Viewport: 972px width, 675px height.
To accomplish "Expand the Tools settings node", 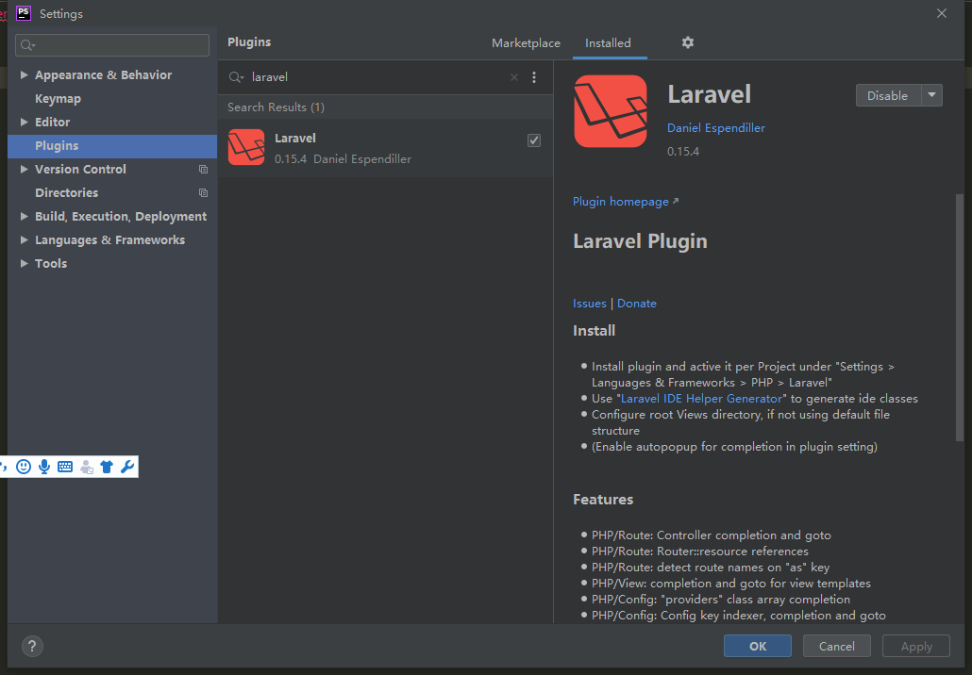I will (x=25, y=263).
